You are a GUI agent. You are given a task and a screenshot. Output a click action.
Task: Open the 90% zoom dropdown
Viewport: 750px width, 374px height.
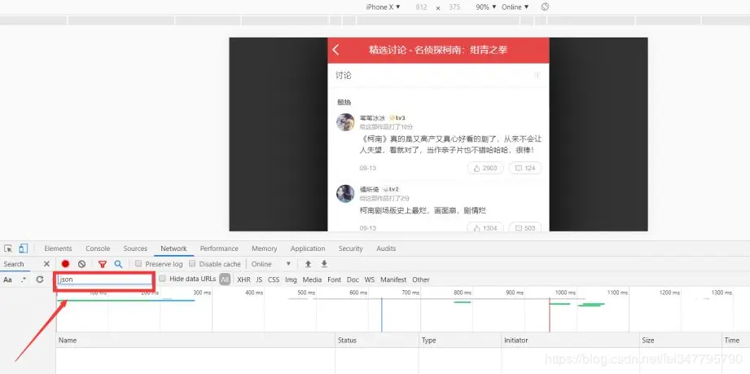pyautogui.click(x=485, y=7)
